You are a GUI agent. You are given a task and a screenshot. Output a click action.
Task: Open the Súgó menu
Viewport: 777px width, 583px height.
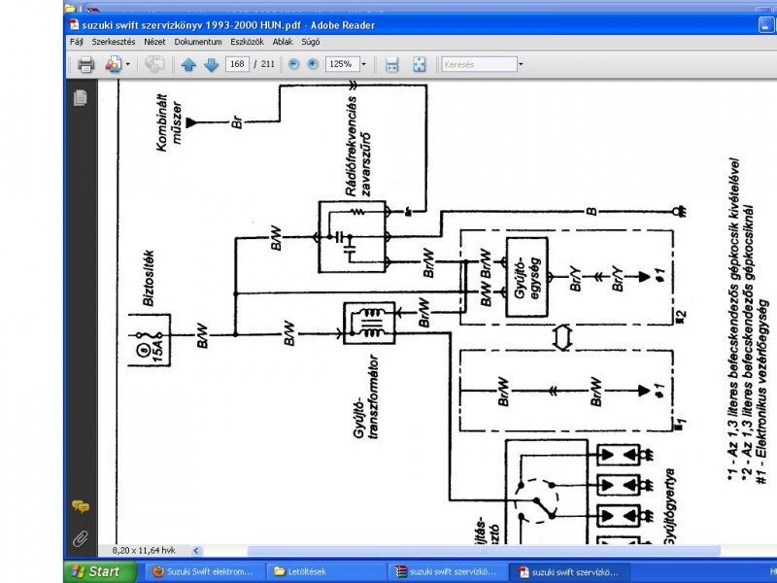tap(310, 42)
